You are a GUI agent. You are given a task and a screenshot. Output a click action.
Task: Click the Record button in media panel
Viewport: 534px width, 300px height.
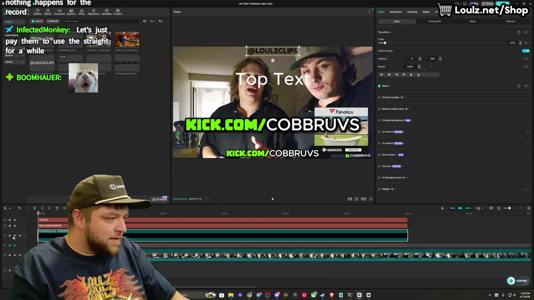tap(53, 21)
